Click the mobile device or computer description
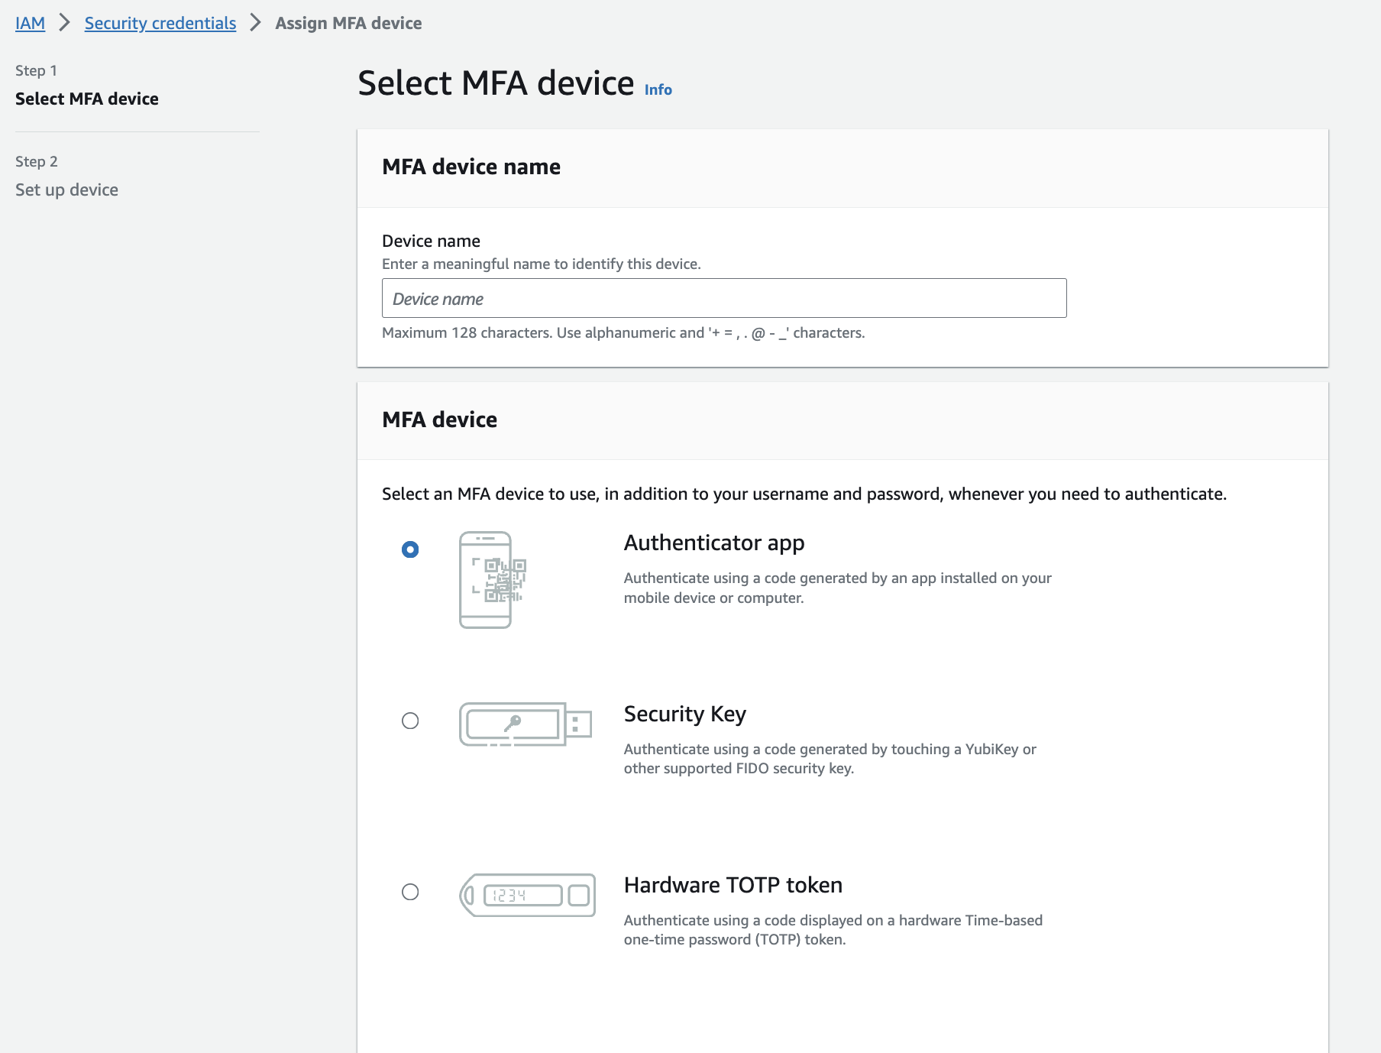 tap(838, 588)
